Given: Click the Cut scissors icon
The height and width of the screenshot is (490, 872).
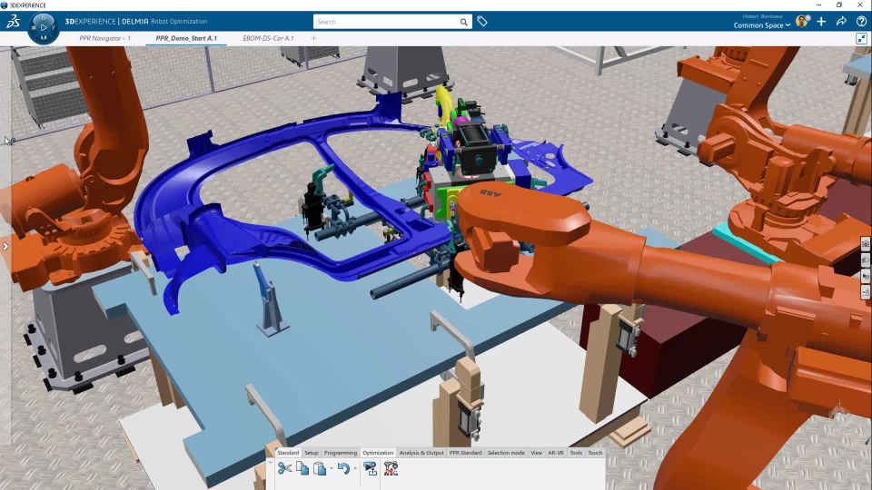Looking at the screenshot, I should (x=284, y=469).
